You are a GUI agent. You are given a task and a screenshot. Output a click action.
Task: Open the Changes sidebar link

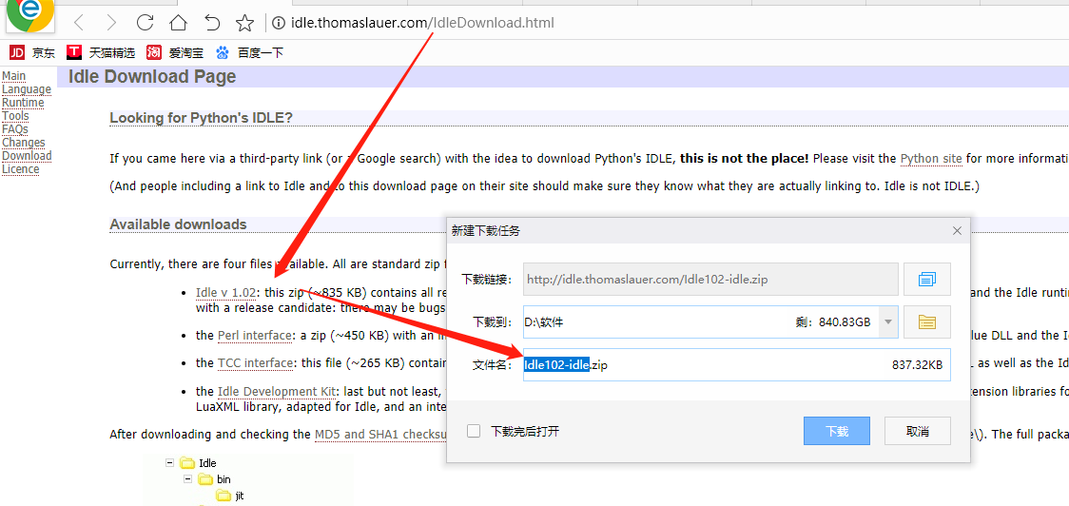(24, 143)
